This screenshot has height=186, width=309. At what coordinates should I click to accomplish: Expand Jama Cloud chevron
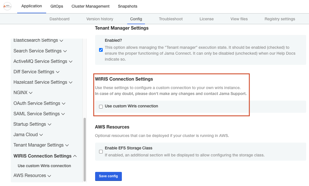[41, 135]
